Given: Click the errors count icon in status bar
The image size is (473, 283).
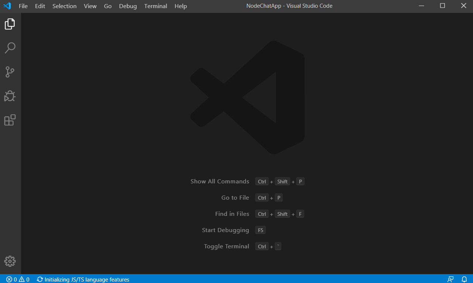Looking at the screenshot, I should pyautogui.click(x=9, y=279).
